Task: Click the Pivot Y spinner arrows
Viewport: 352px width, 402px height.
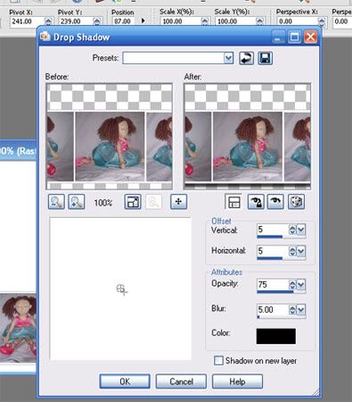Action: [x=97, y=21]
